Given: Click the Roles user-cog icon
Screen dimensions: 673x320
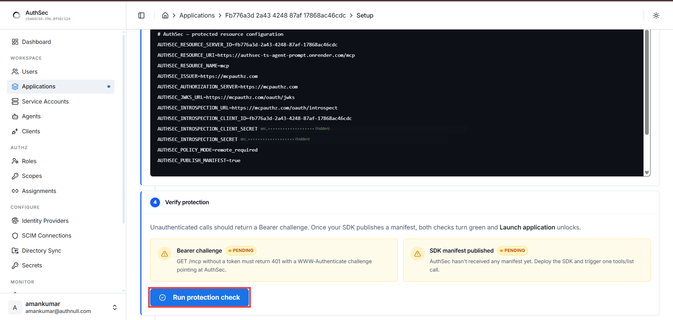Looking at the screenshot, I should [15, 161].
